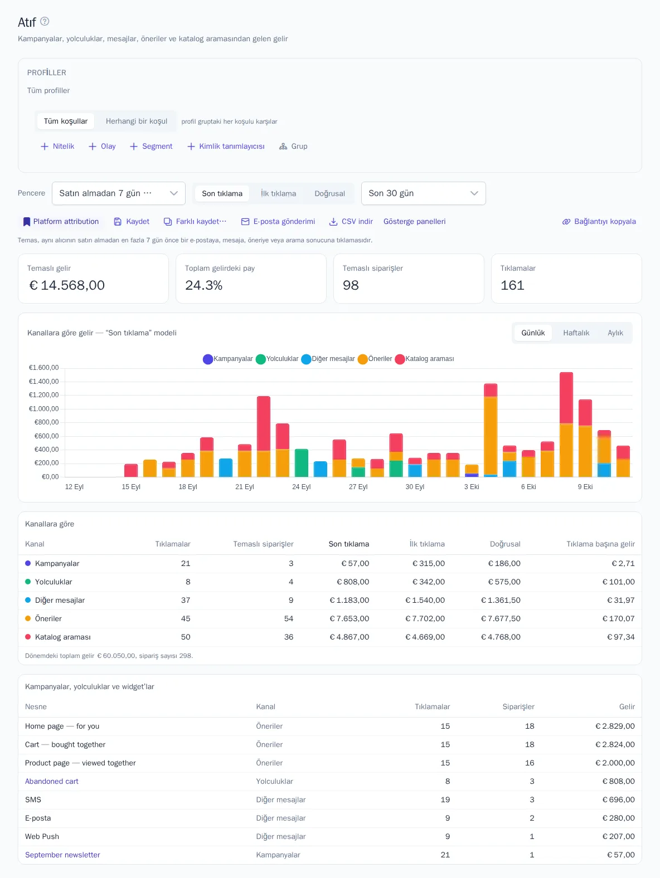Click the plus icon beside Kimlik tanımlayıcısı
Viewport: 660px width, 878px height.
tap(191, 147)
